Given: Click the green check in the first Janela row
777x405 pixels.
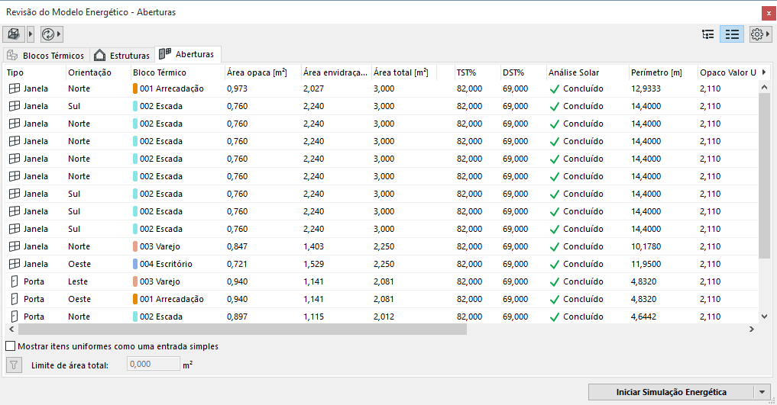Looking at the screenshot, I should pyautogui.click(x=554, y=88).
